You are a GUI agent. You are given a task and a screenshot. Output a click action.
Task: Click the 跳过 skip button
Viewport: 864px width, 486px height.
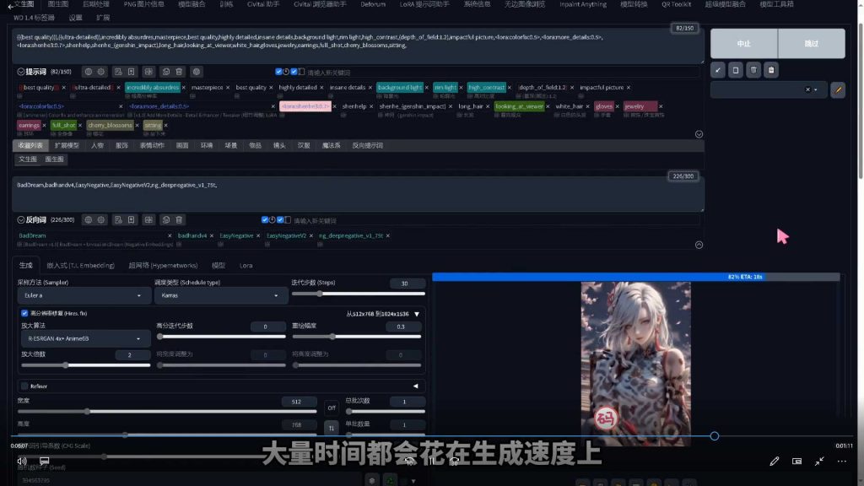click(811, 44)
